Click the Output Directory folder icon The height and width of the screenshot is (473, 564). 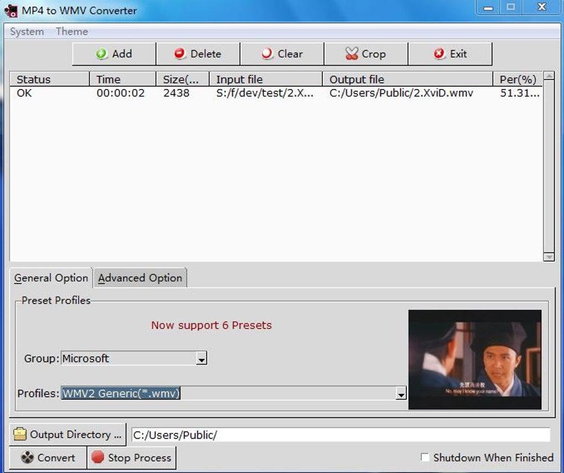20,434
